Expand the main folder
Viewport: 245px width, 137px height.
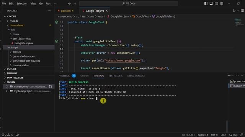(29, 34)
